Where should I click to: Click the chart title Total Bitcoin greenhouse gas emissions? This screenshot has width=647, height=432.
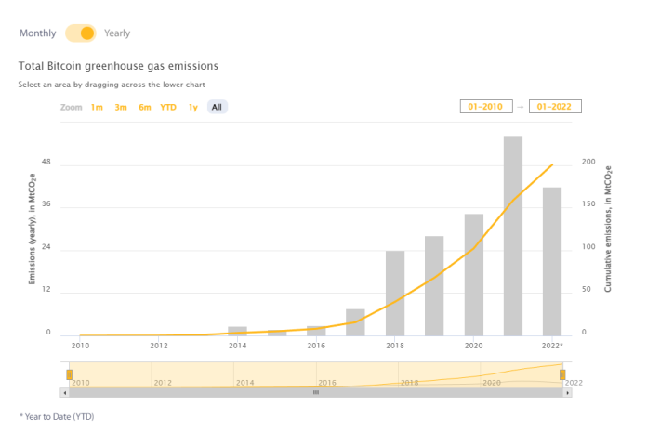click(118, 66)
